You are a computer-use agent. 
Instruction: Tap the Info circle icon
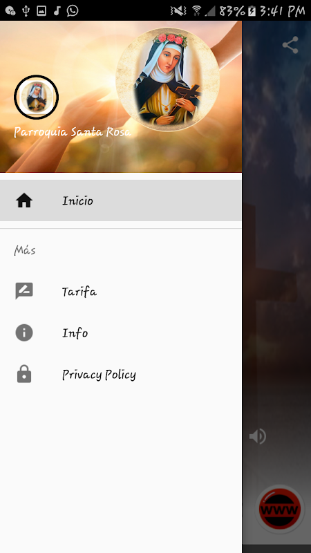[x=24, y=332]
